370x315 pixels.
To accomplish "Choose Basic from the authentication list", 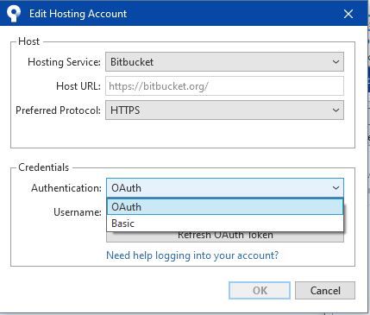I will pyautogui.click(x=225, y=224).
